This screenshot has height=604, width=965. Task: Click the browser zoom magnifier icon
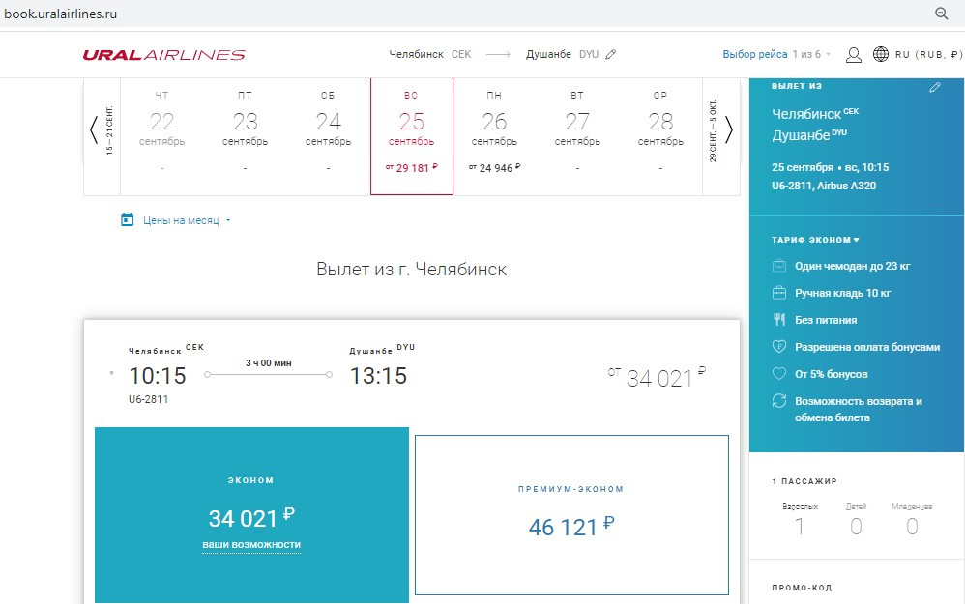941,14
